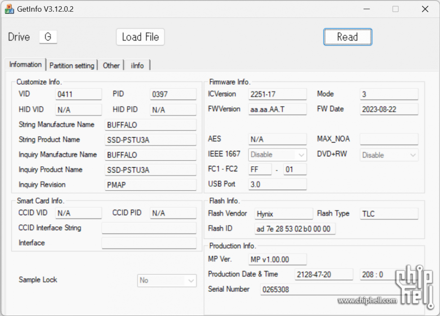Switch to the Information tab

click(25, 65)
